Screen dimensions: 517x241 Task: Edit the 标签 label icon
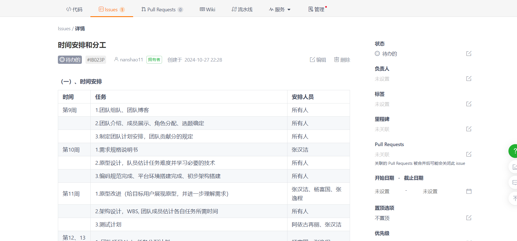coord(469,104)
